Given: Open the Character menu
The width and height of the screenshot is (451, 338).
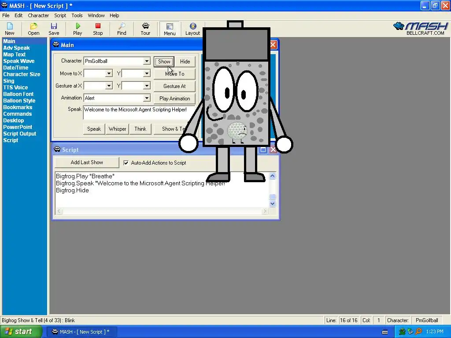Looking at the screenshot, I should [x=38, y=15].
